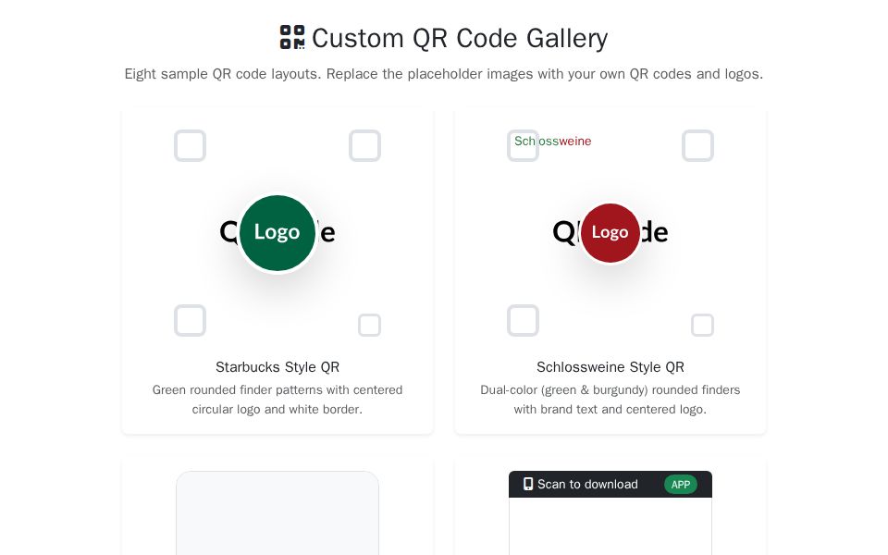This screenshot has height=555, width=888.
Task: Expand the Scan to download banner
Action: point(610,484)
